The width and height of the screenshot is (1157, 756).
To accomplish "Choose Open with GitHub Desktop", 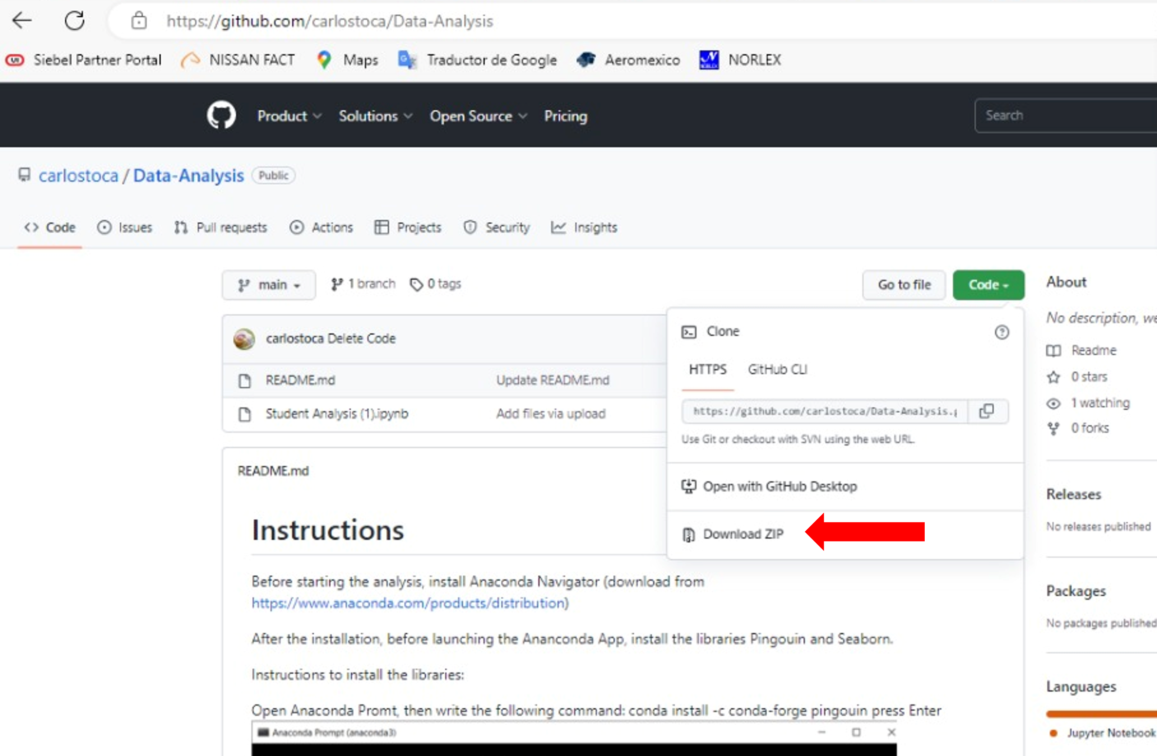I will 770,487.
